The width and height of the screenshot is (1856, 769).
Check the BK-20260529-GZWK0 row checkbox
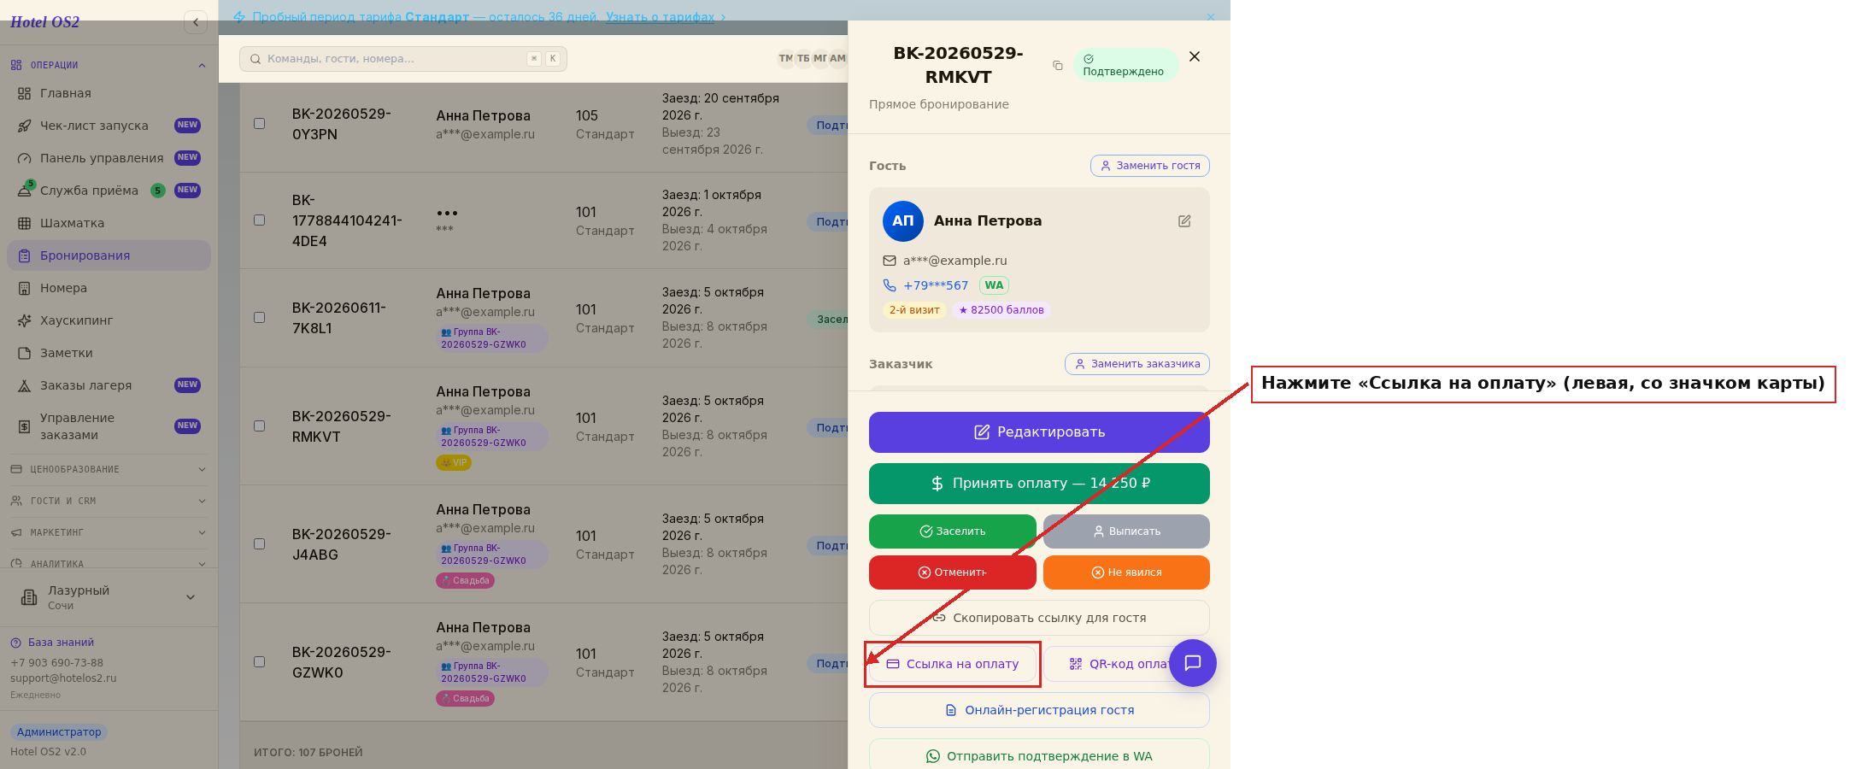point(259,661)
